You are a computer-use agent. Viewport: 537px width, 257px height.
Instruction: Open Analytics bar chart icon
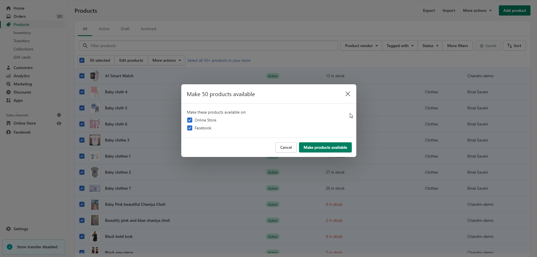[x=8, y=76]
